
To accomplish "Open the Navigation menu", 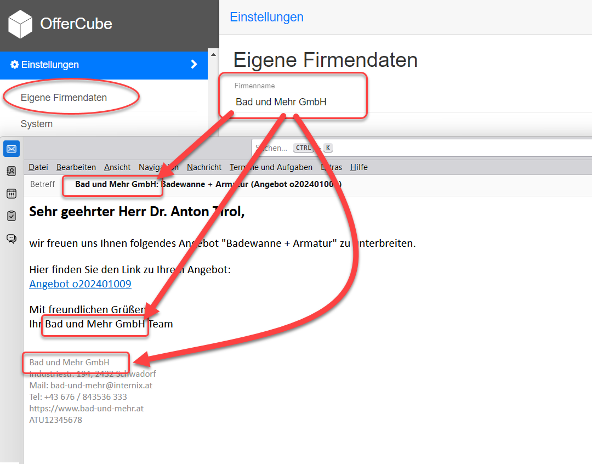I will pyautogui.click(x=158, y=167).
